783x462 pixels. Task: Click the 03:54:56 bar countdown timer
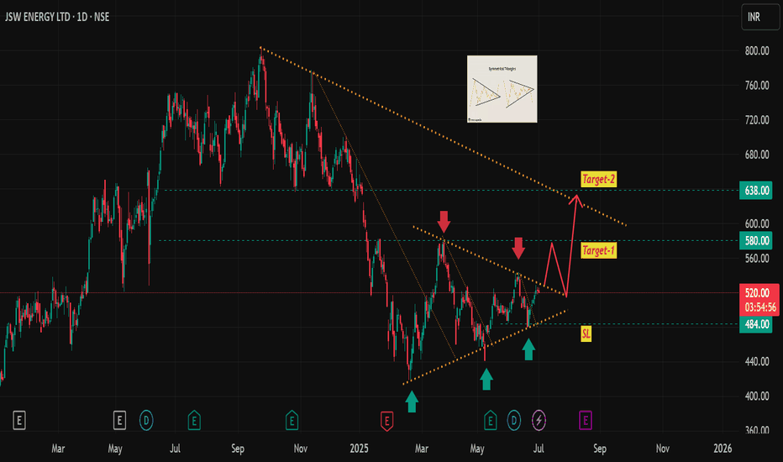(x=759, y=307)
